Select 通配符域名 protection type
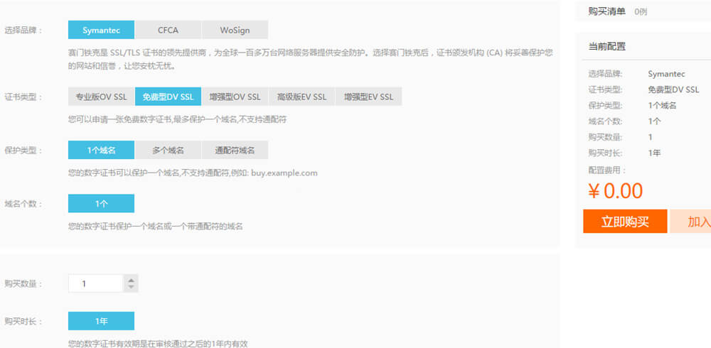 235,150
